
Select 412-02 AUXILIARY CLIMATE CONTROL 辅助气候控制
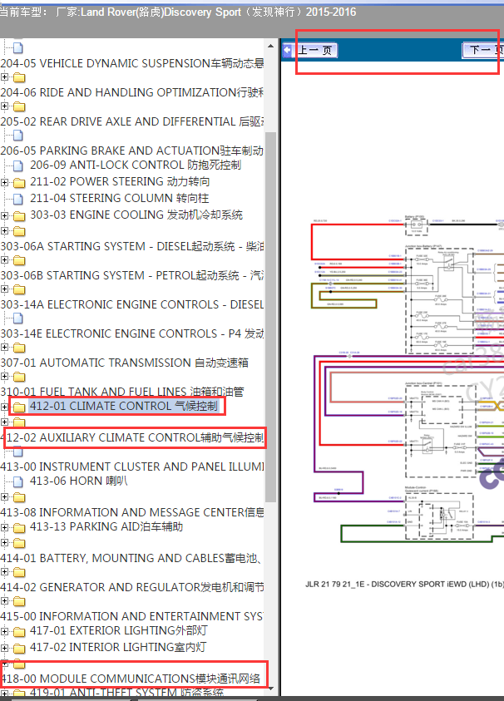(x=132, y=437)
